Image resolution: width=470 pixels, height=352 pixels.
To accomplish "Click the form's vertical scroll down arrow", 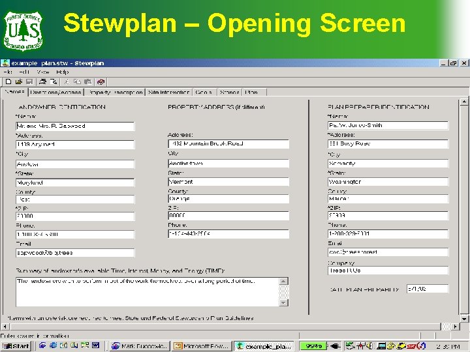I will [464, 319].
